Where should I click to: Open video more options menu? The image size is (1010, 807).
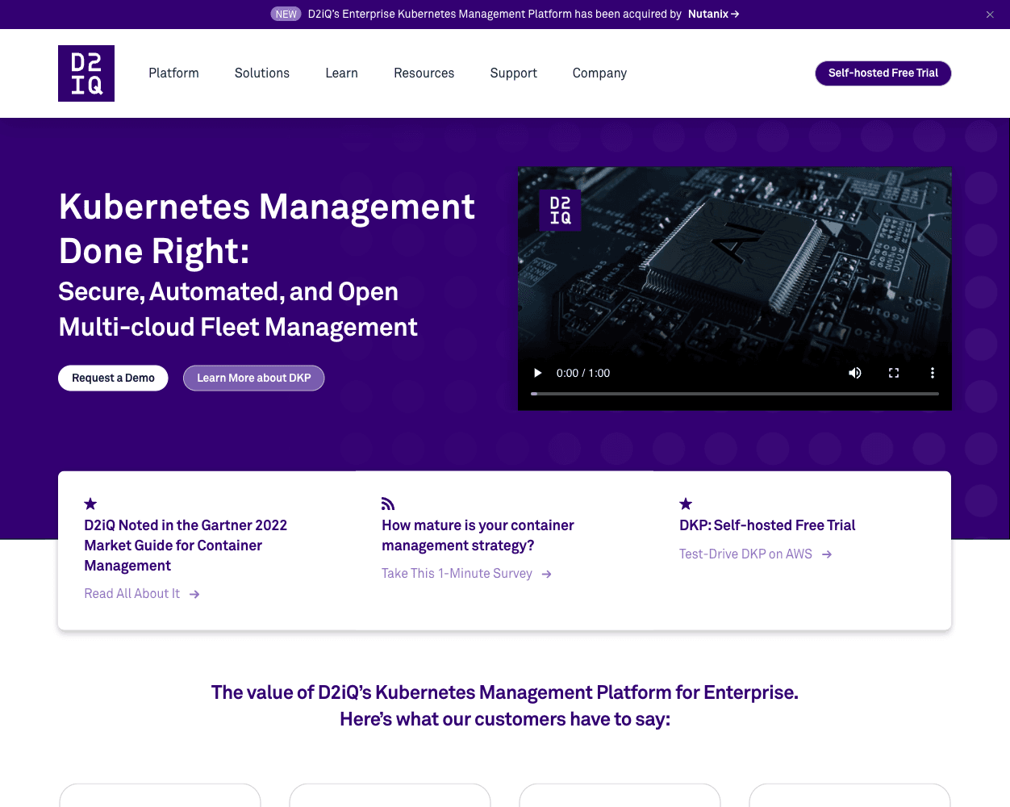933,373
